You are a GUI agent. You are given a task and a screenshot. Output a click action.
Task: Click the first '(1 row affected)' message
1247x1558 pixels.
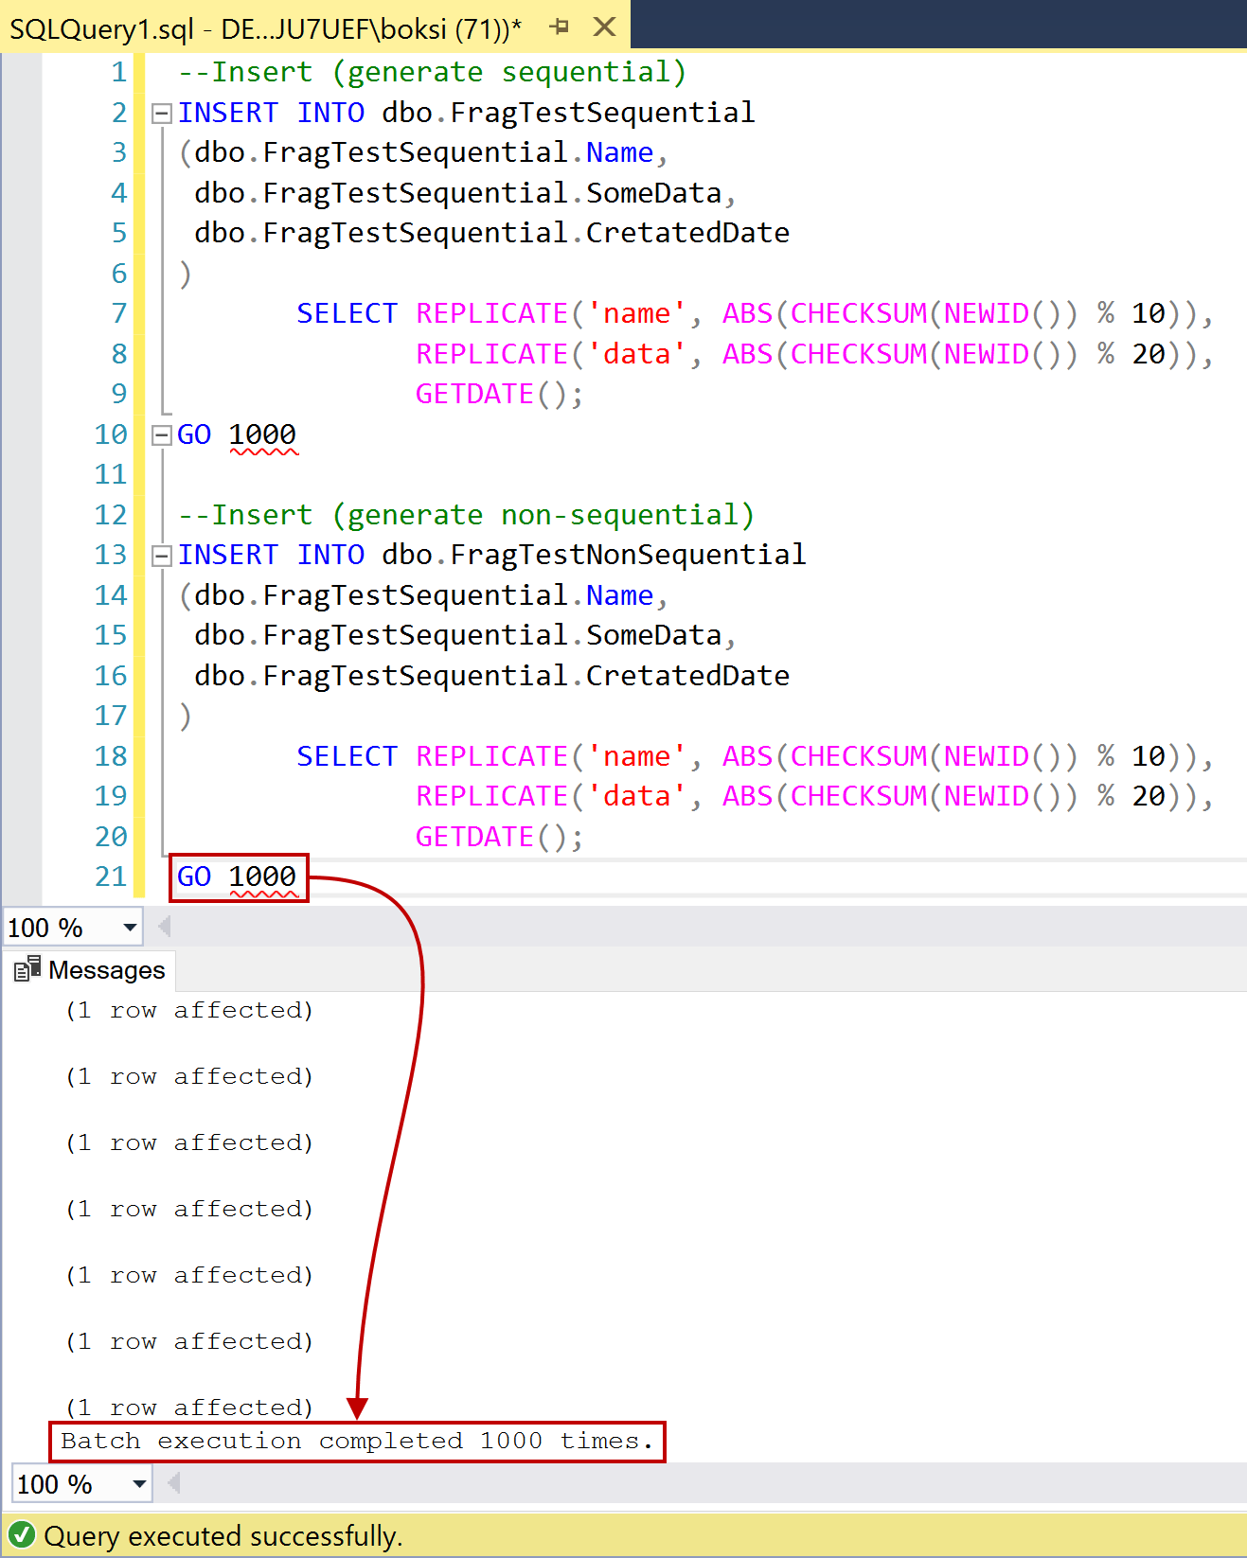pyautogui.click(x=189, y=1010)
